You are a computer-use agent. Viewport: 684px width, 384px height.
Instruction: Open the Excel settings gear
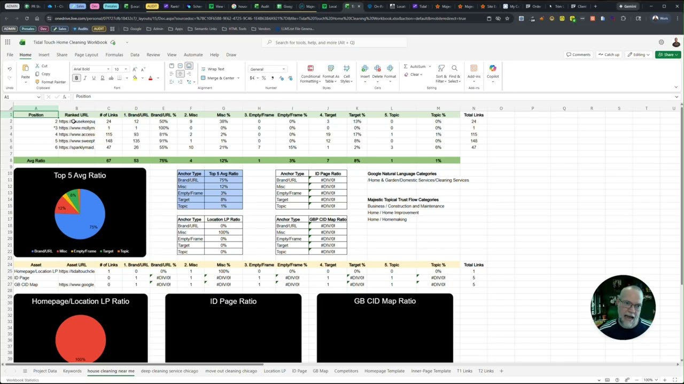pyautogui.click(x=662, y=42)
